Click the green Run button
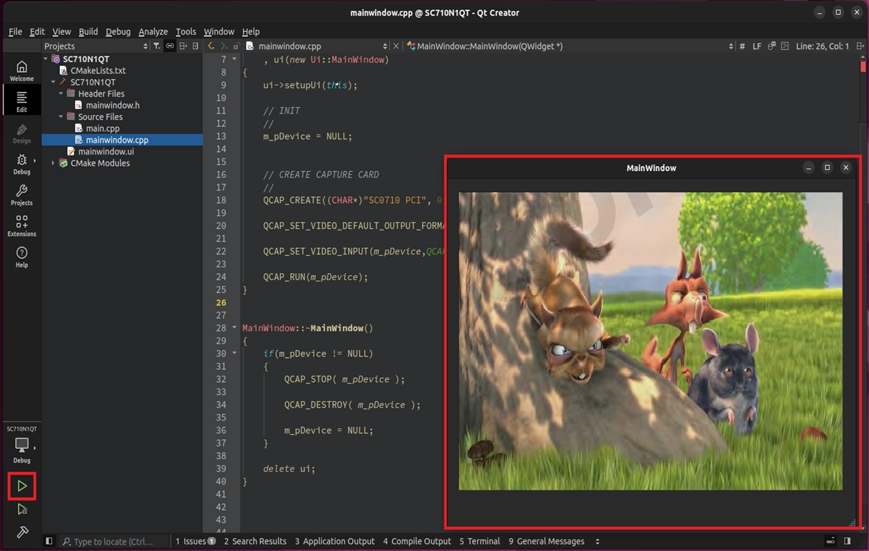This screenshot has width=869, height=551. click(x=22, y=486)
